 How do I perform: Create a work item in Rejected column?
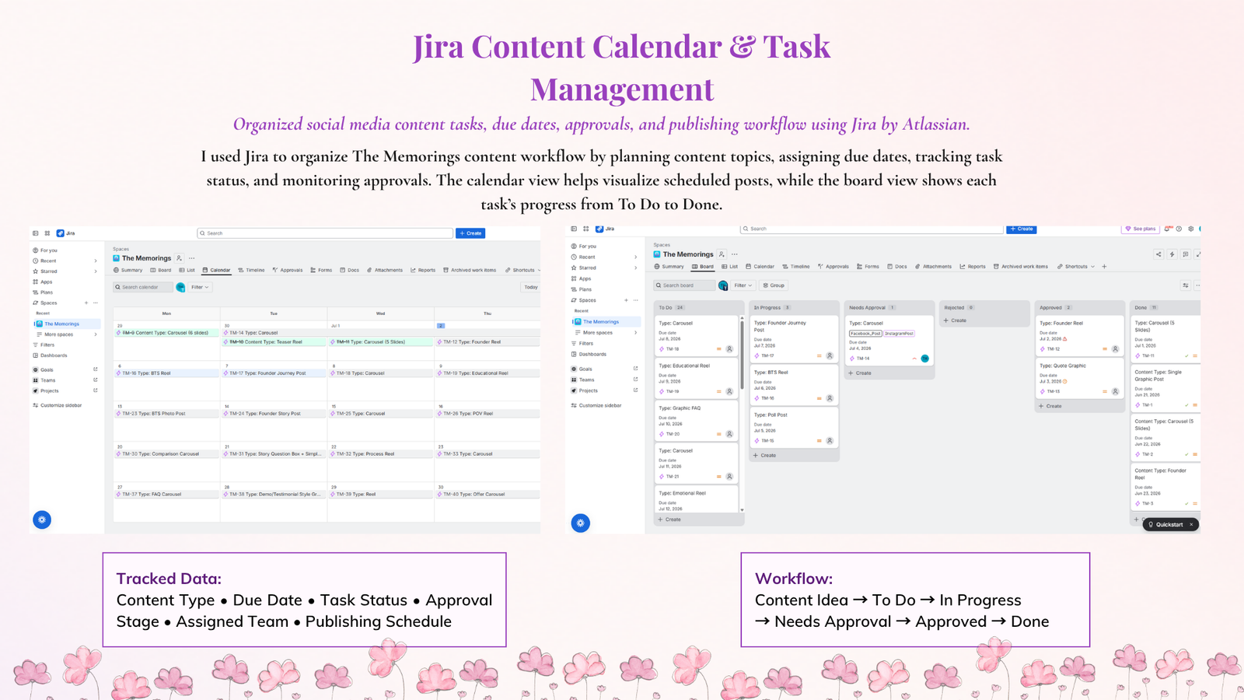coord(955,320)
